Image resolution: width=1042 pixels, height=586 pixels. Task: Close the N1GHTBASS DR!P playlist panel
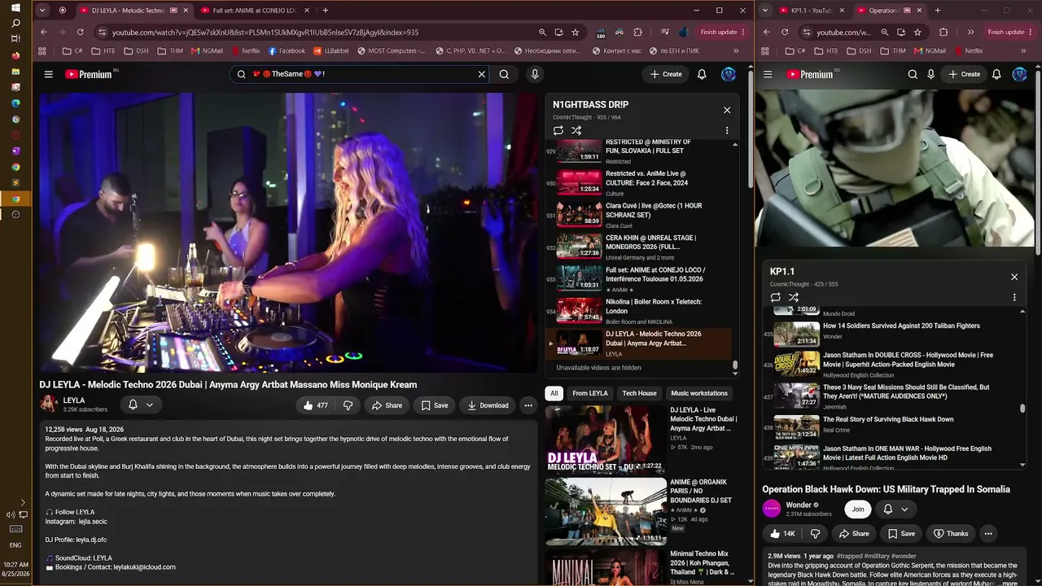(727, 110)
